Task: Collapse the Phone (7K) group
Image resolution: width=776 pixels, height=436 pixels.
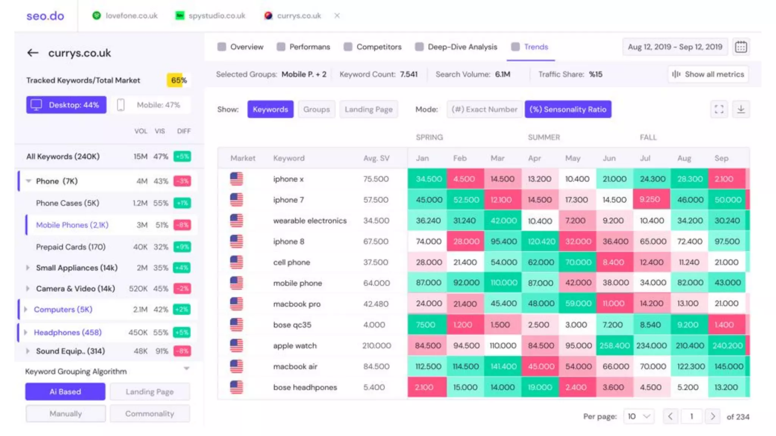Action: pos(28,181)
